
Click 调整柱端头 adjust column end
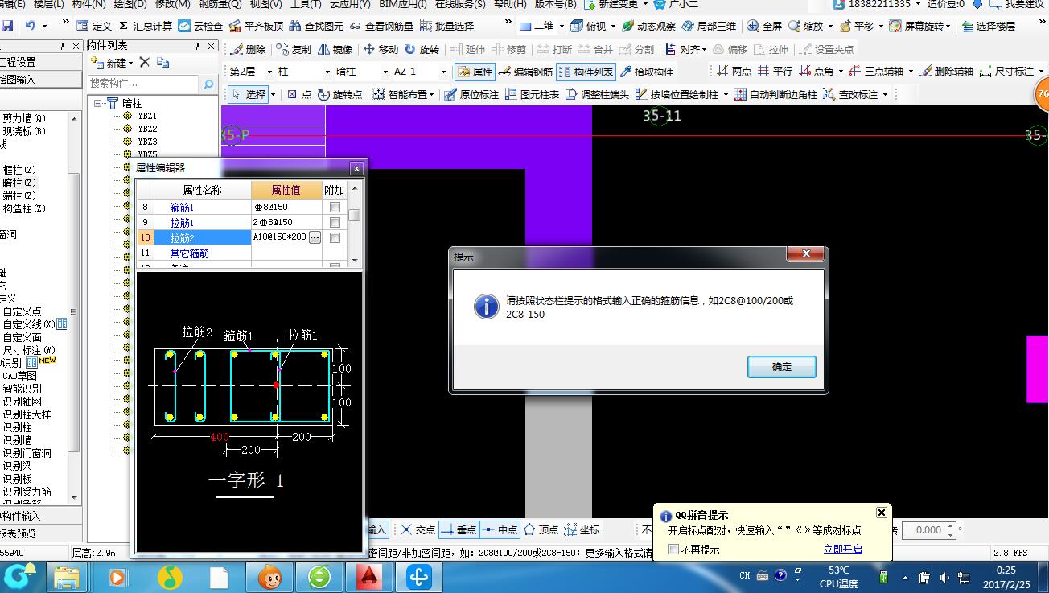coord(597,94)
